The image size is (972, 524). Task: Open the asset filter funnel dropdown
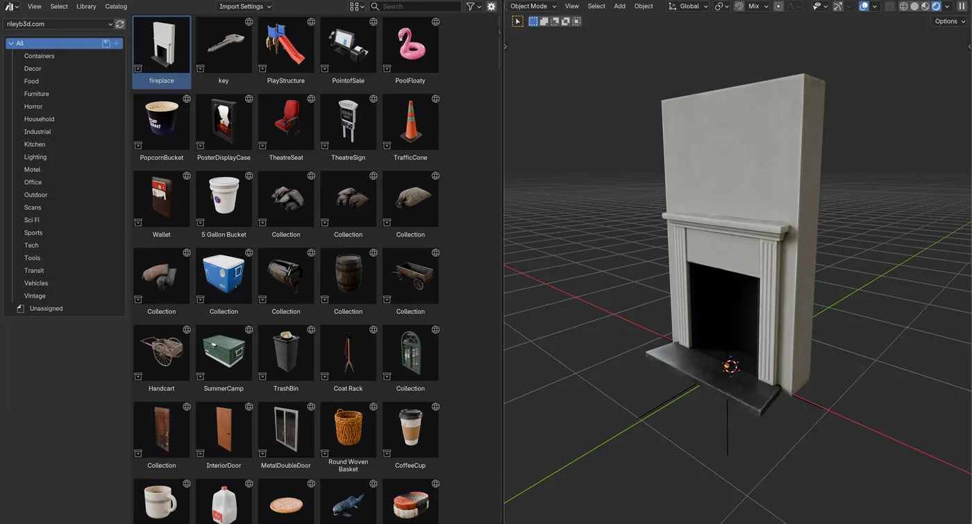tap(473, 6)
